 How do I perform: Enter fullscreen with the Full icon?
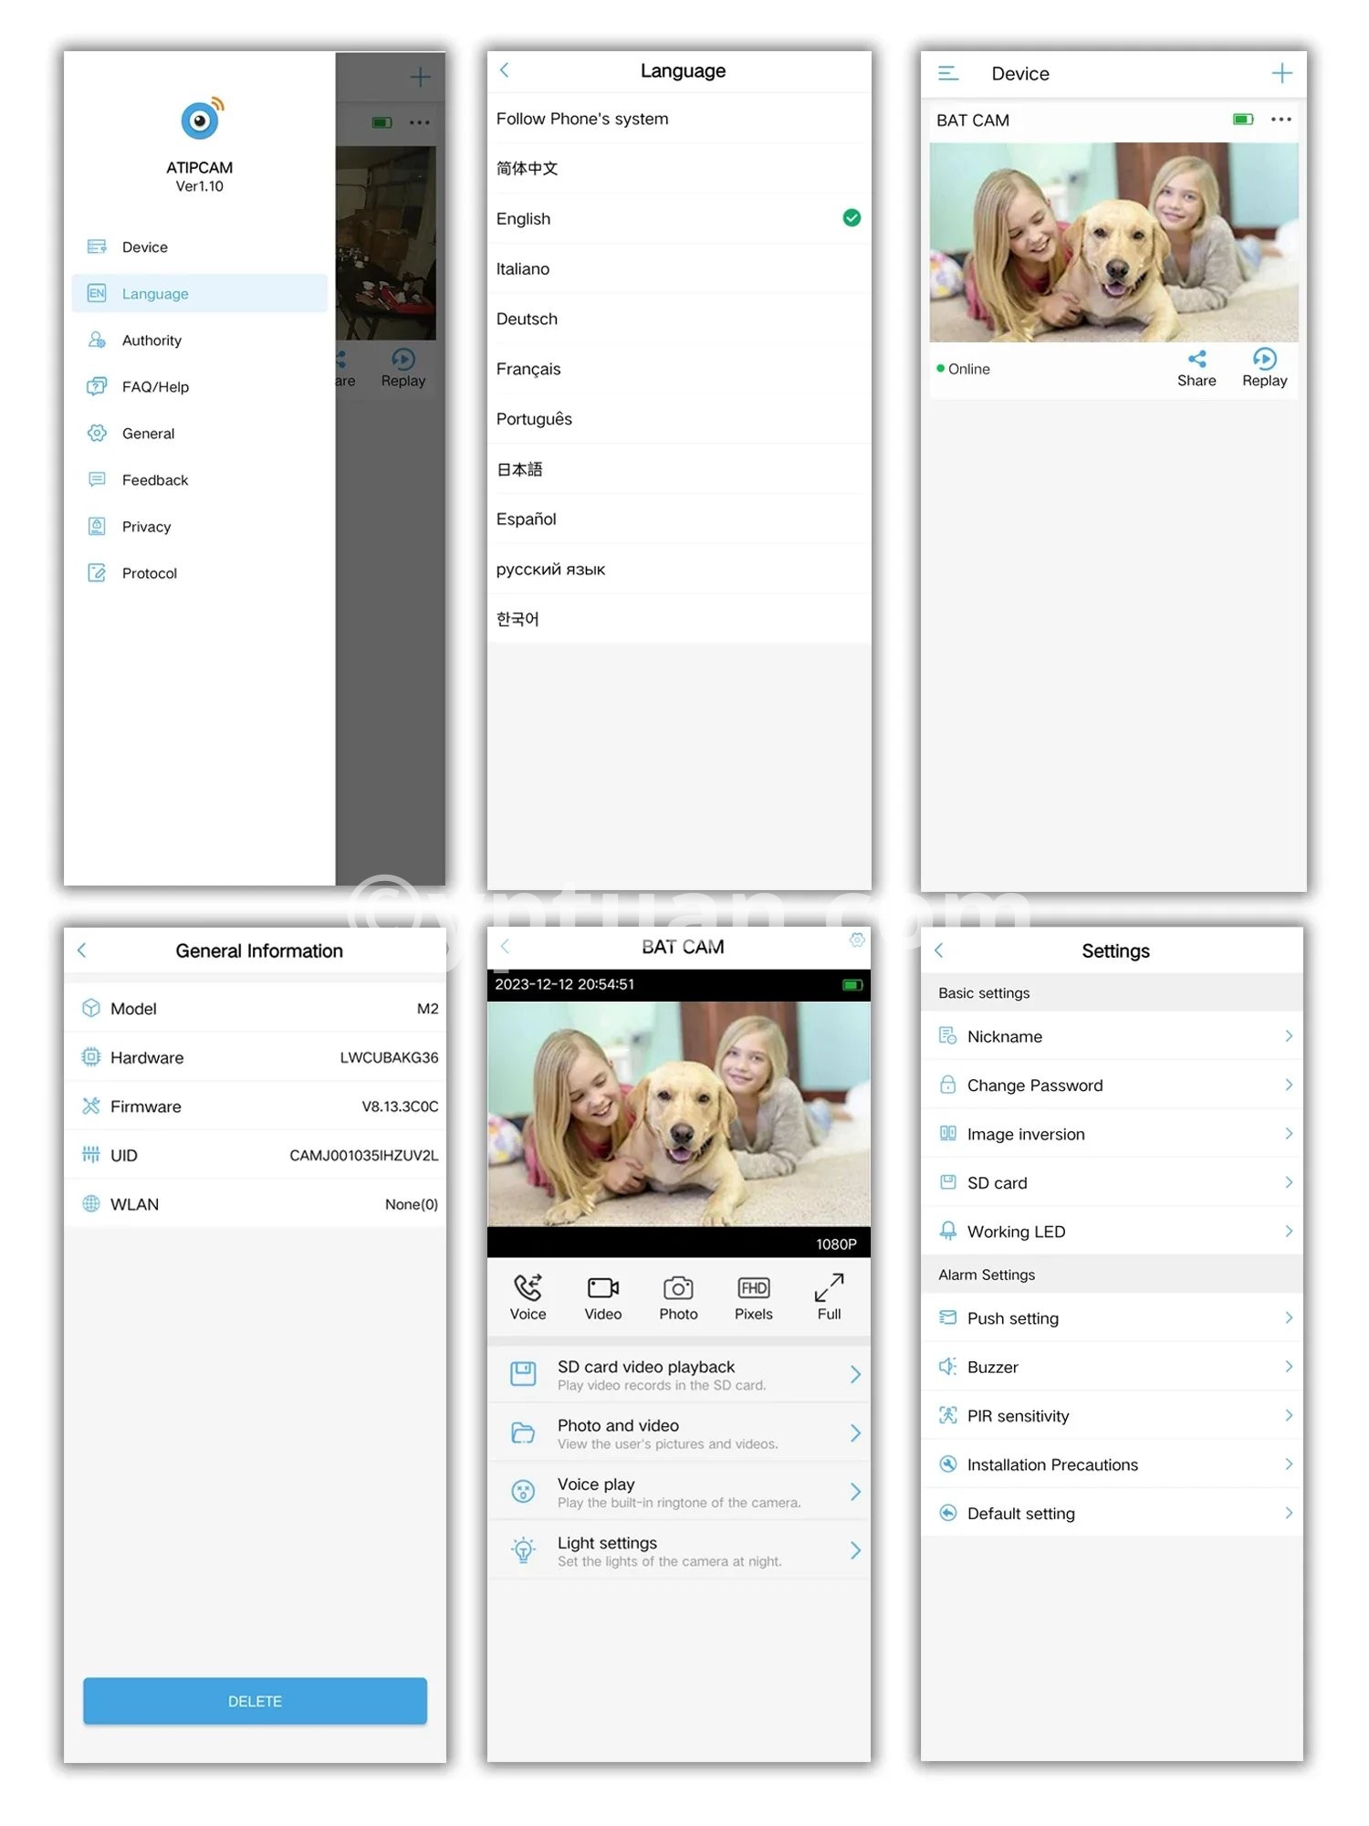tap(829, 1288)
